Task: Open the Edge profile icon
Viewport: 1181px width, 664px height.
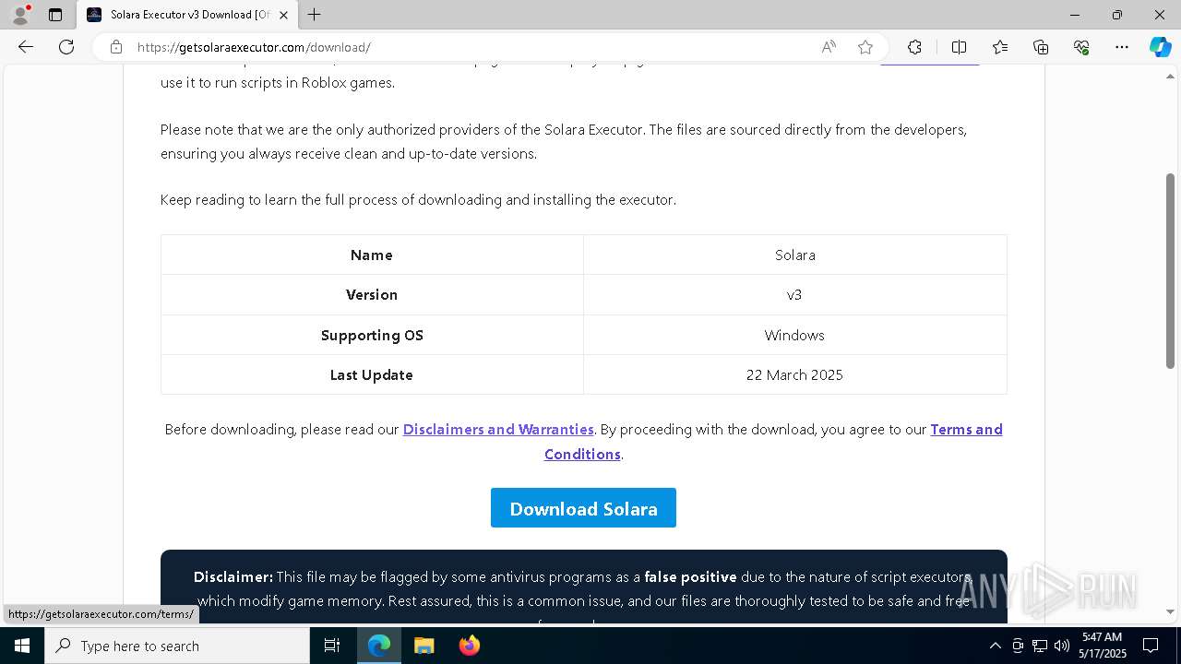Action: point(20,15)
